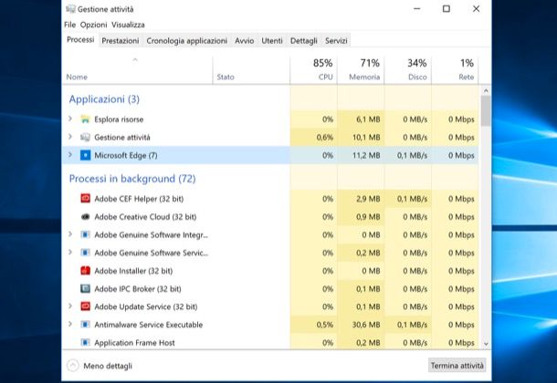Screen dimensions: 557x383
Task: Switch to the Utenti tab
Action: click(x=272, y=41)
